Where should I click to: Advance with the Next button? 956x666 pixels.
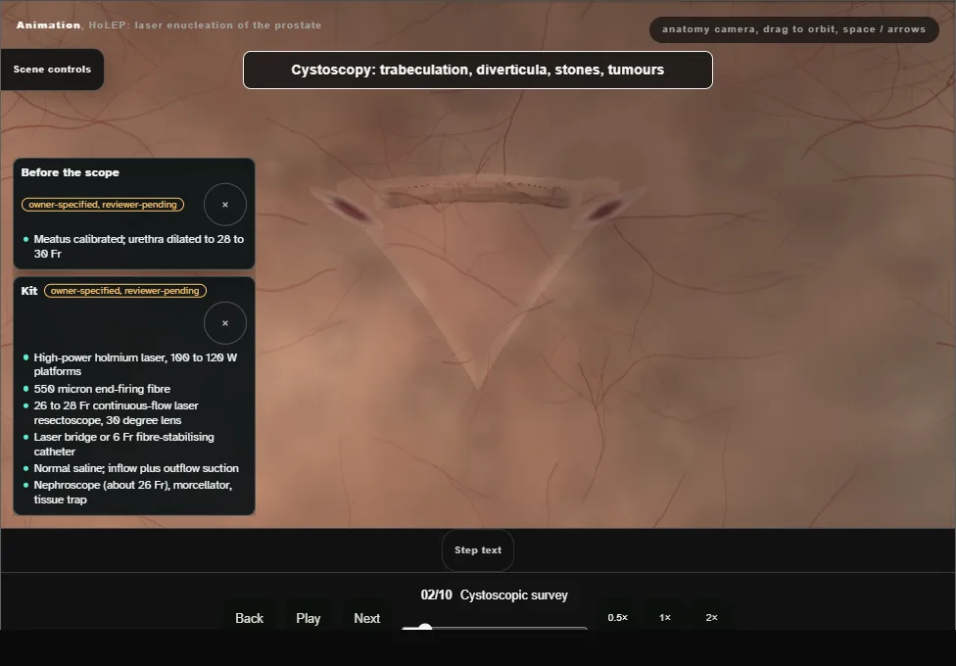pos(367,618)
